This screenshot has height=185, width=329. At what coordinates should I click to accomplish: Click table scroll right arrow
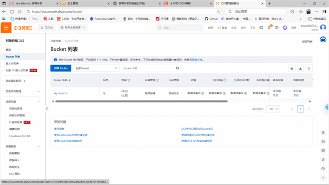(310, 101)
